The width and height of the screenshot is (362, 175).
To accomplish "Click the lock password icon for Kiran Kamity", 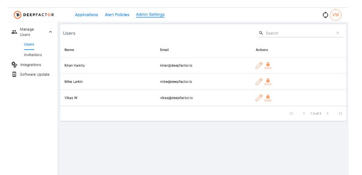I will point(268,65).
